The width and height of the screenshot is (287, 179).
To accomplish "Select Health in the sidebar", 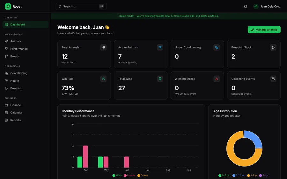I will coord(26,81).
